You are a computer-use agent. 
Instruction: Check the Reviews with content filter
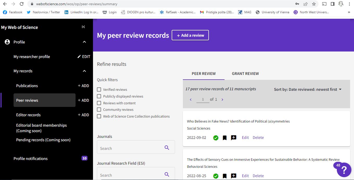(99, 103)
